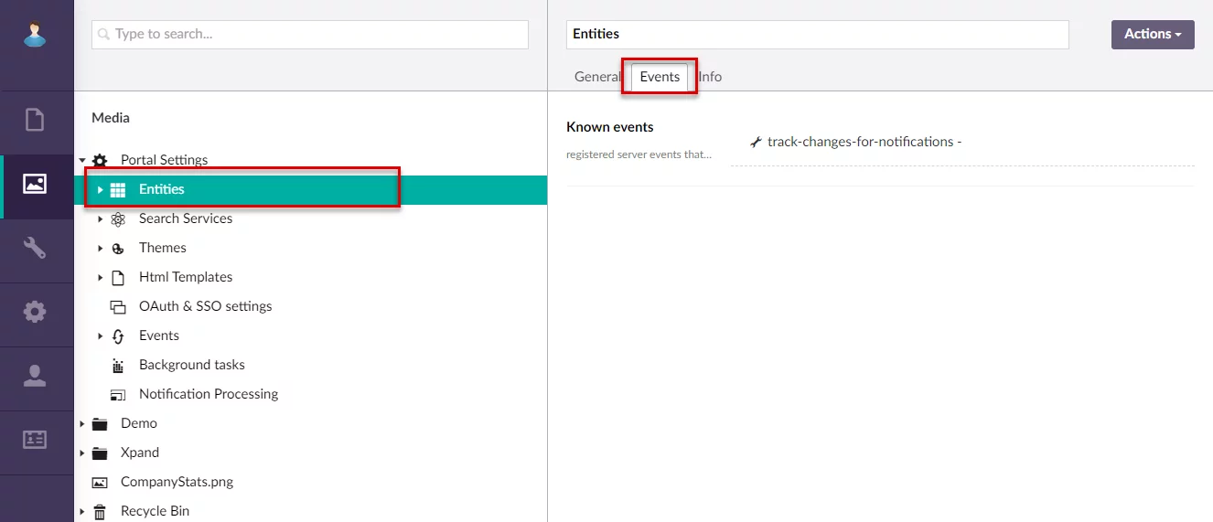Image resolution: width=1213 pixels, height=522 pixels.
Task: Collapse the Portal Settings tree node
Action: click(x=82, y=160)
